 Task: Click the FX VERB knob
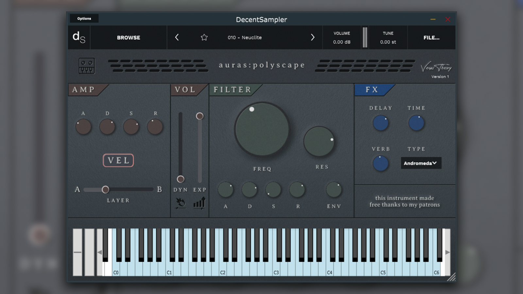tap(380, 163)
